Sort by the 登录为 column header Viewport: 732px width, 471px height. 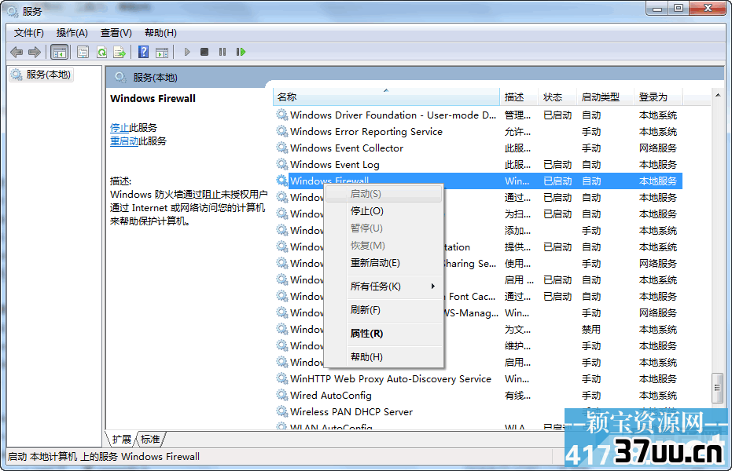pos(658,97)
